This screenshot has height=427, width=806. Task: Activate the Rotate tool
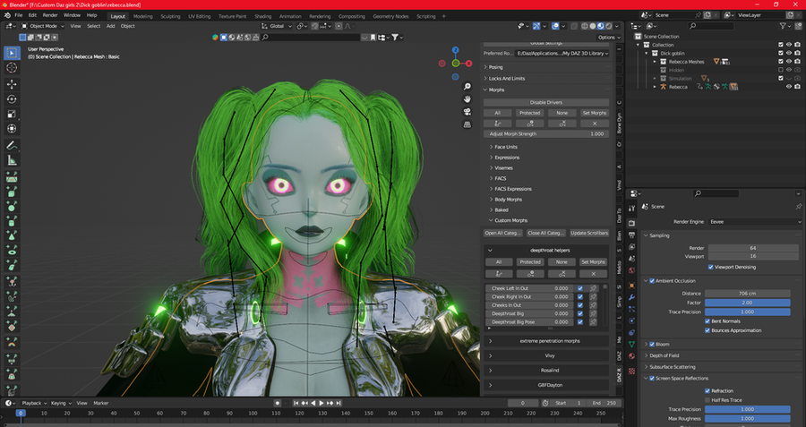(12, 98)
